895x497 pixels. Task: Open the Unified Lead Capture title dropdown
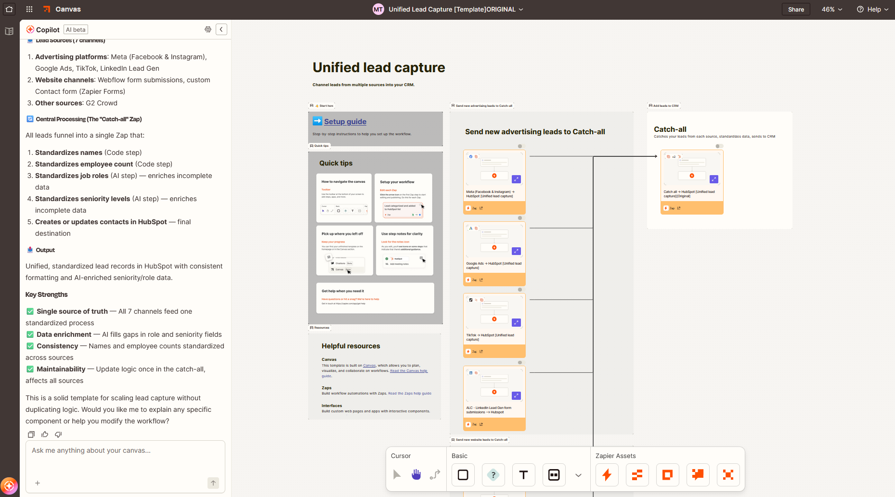point(520,9)
